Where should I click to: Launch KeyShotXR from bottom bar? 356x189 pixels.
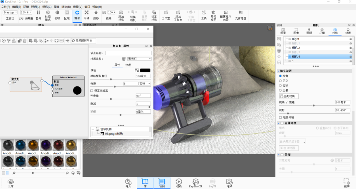click(195, 183)
